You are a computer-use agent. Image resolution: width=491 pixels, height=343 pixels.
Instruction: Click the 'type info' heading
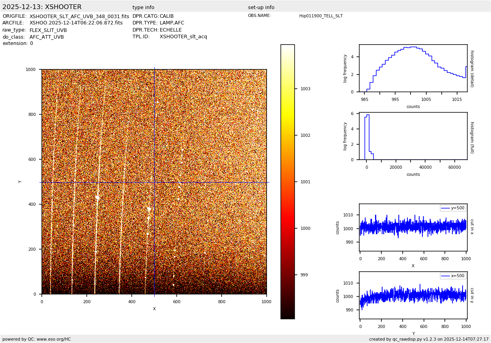click(x=143, y=7)
